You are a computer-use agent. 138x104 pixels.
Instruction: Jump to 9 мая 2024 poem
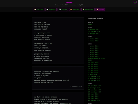[93, 74]
